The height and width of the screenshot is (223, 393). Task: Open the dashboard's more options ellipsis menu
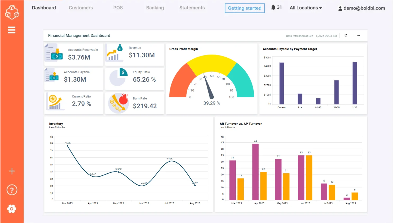(x=358, y=35)
